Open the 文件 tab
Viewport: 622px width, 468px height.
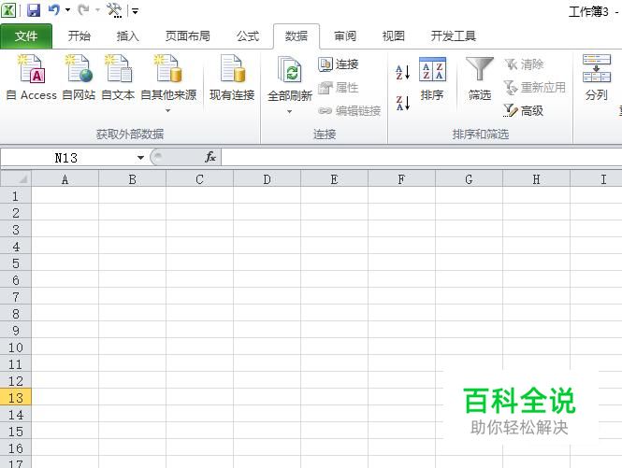26,36
